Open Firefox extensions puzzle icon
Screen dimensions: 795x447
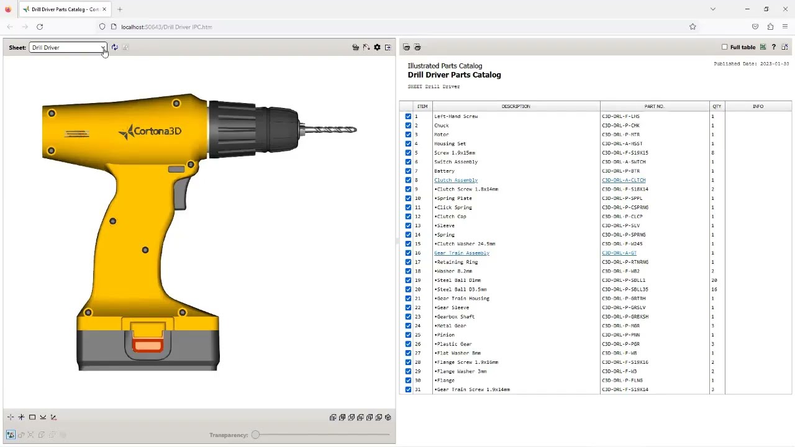click(x=770, y=27)
